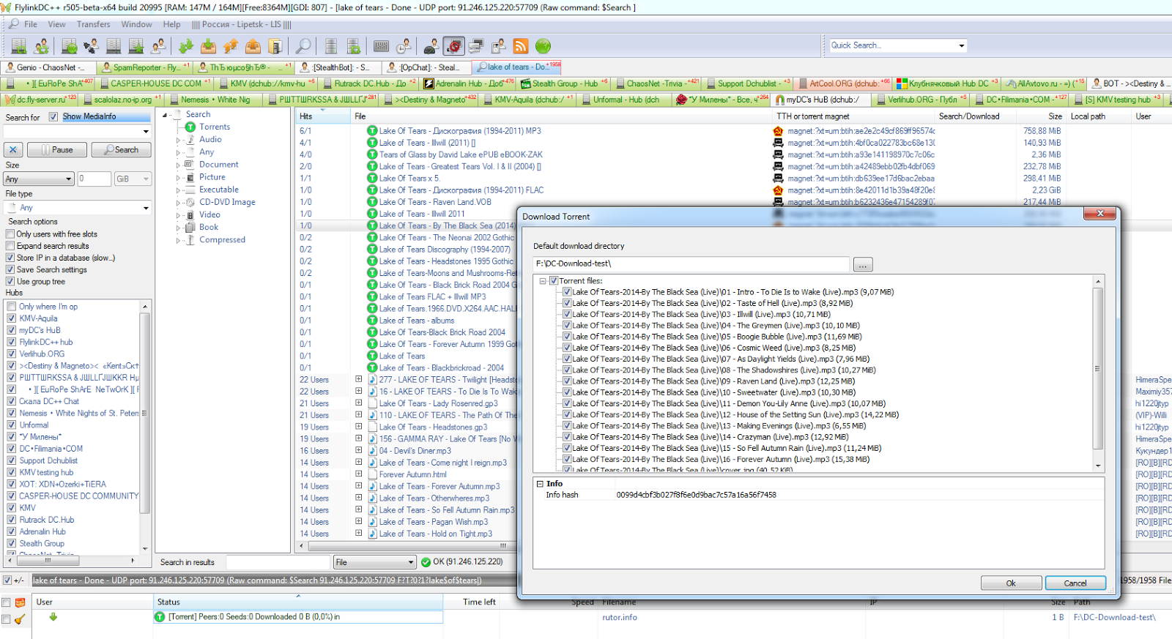Click the Network Statistics memory icon

pyautogui.click(x=382, y=46)
